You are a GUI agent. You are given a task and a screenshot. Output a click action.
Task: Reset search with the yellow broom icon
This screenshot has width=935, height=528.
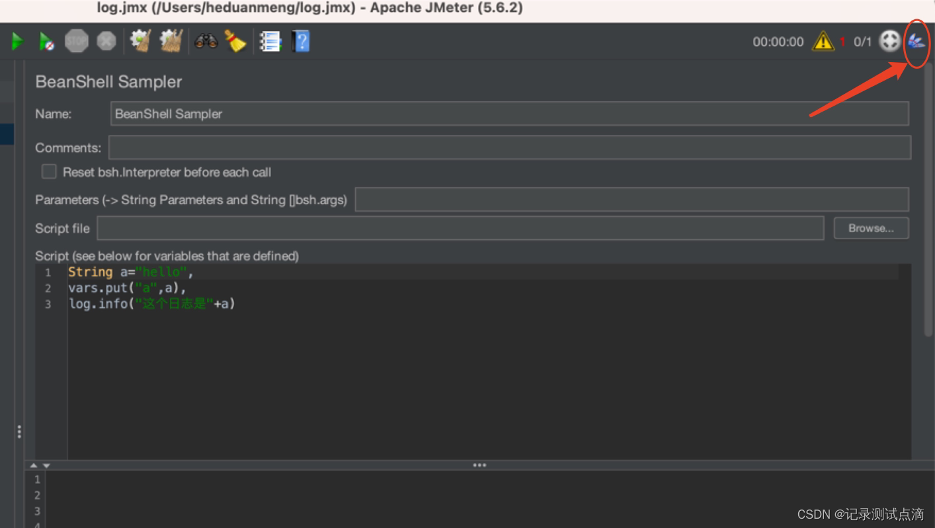[x=235, y=41]
